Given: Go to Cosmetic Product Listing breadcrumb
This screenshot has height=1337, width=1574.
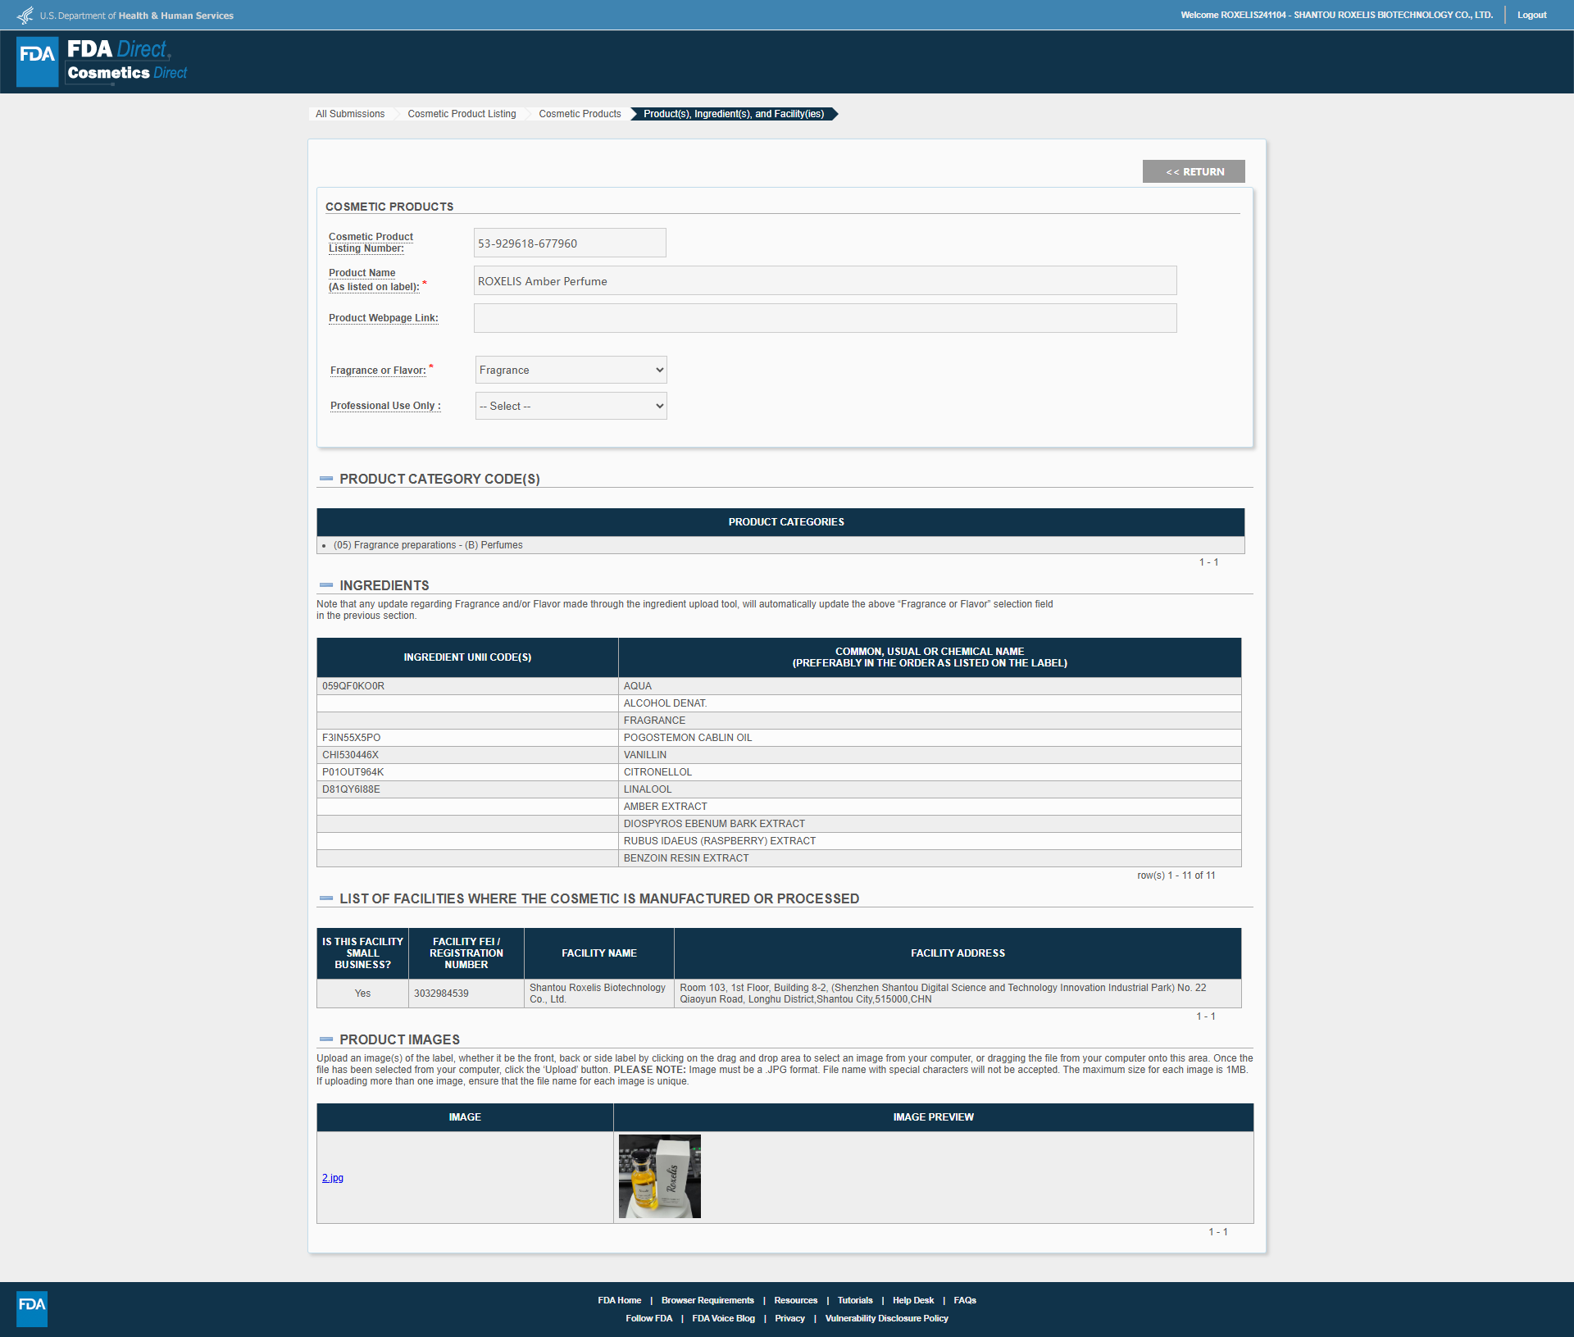Looking at the screenshot, I should (462, 114).
